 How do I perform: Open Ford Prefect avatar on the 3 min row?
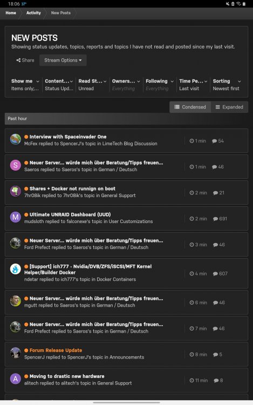tap(16, 243)
